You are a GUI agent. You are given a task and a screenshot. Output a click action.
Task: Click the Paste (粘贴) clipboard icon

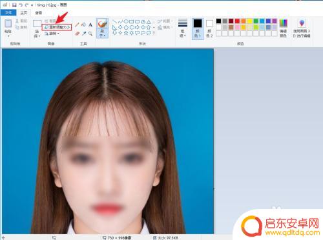pyautogui.click(x=8, y=24)
